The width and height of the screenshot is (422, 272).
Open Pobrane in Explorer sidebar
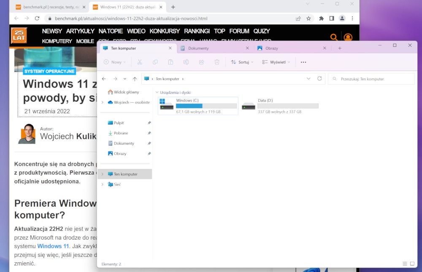[x=118, y=133]
